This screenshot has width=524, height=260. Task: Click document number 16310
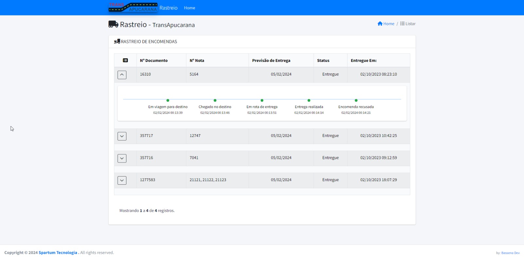(x=145, y=74)
